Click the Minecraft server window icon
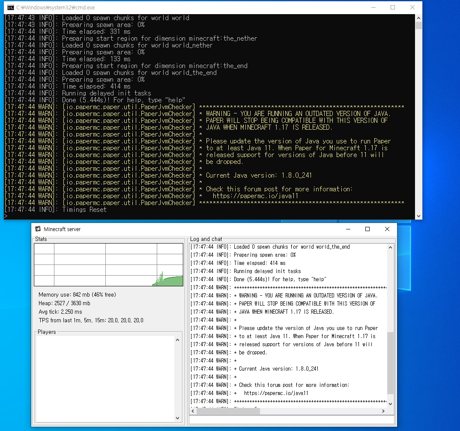Viewport: 460px width, 431px height. click(x=38, y=229)
